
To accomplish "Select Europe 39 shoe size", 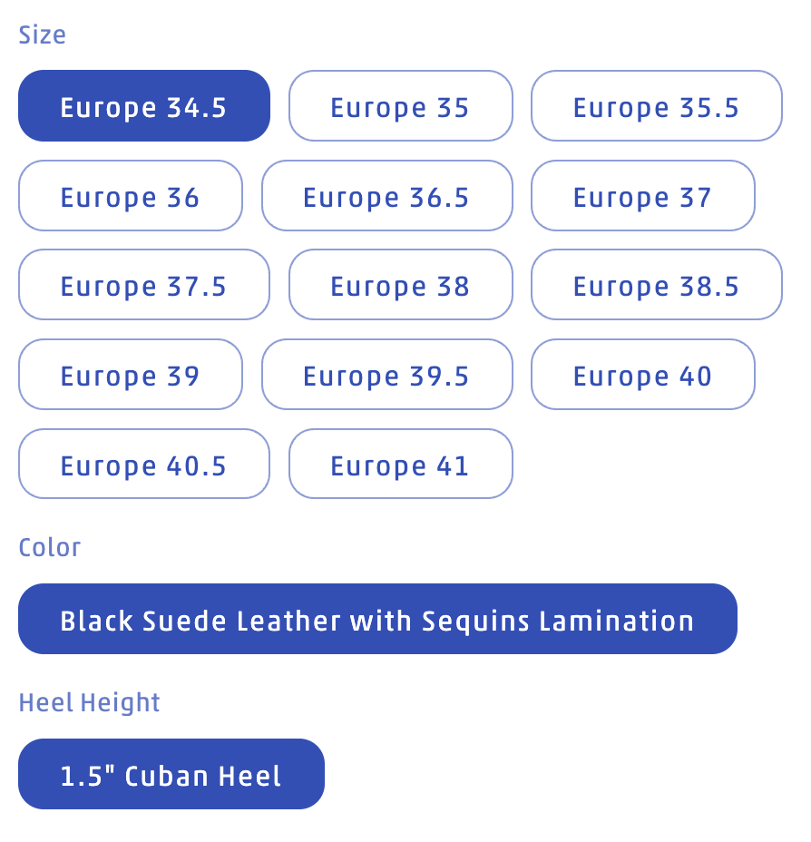I will coord(130,375).
